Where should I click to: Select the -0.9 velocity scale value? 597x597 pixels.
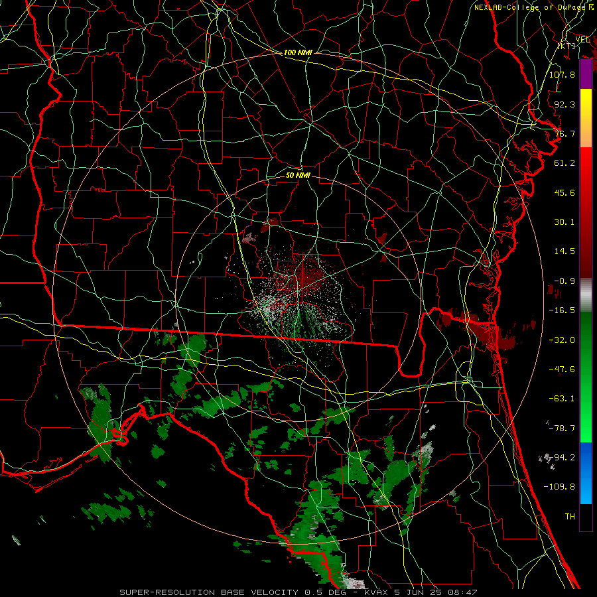(x=564, y=281)
